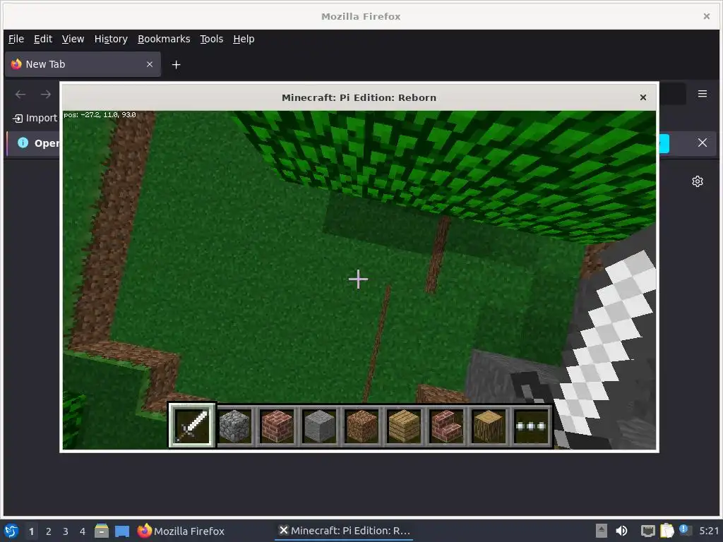Focus Mozilla Firefox in taskbar
This screenshot has height=542, width=723.
coord(181,531)
